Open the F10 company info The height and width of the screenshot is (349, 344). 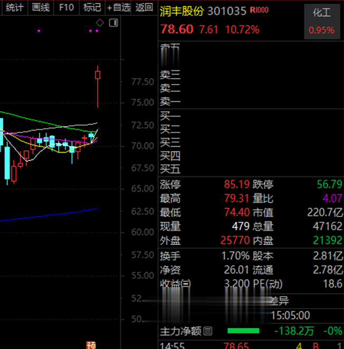66,7
